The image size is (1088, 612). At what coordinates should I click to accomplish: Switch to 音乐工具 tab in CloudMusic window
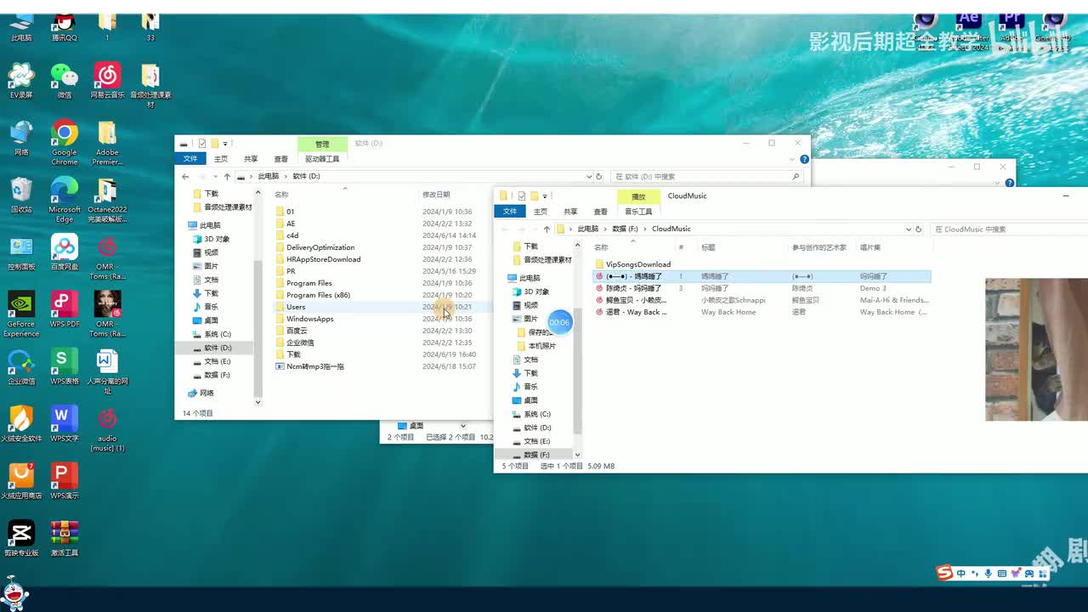[638, 212]
